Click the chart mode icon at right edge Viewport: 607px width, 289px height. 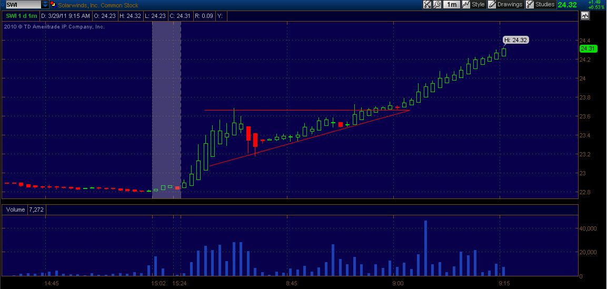click(585, 16)
